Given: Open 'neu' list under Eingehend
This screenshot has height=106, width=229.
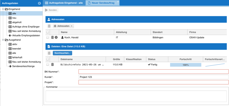Looking at the screenshot, I should [14, 18].
